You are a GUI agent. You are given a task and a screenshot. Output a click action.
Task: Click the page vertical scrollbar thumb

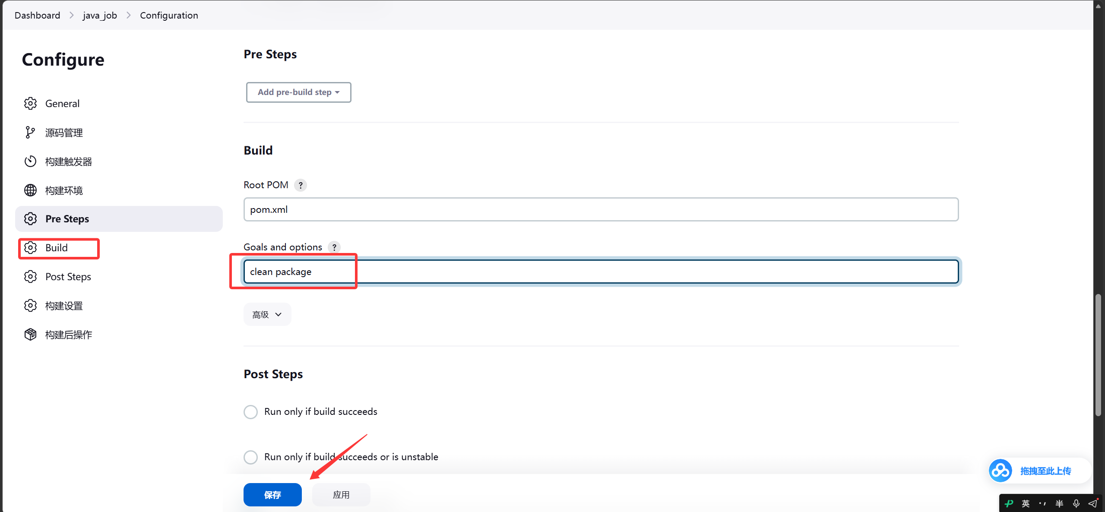[x=1098, y=355]
